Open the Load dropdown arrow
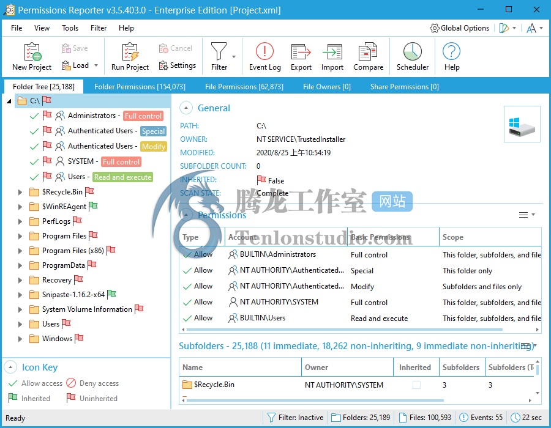The image size is (551, 428). pos(96,65)
